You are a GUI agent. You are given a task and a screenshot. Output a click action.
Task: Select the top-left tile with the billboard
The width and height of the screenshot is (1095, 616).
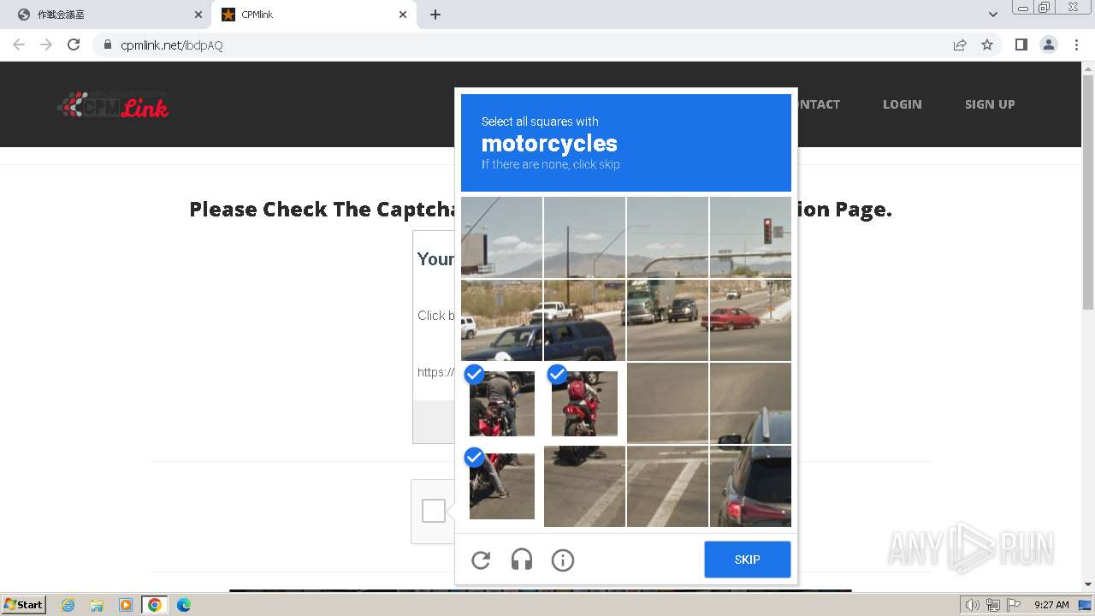point(501,237)
